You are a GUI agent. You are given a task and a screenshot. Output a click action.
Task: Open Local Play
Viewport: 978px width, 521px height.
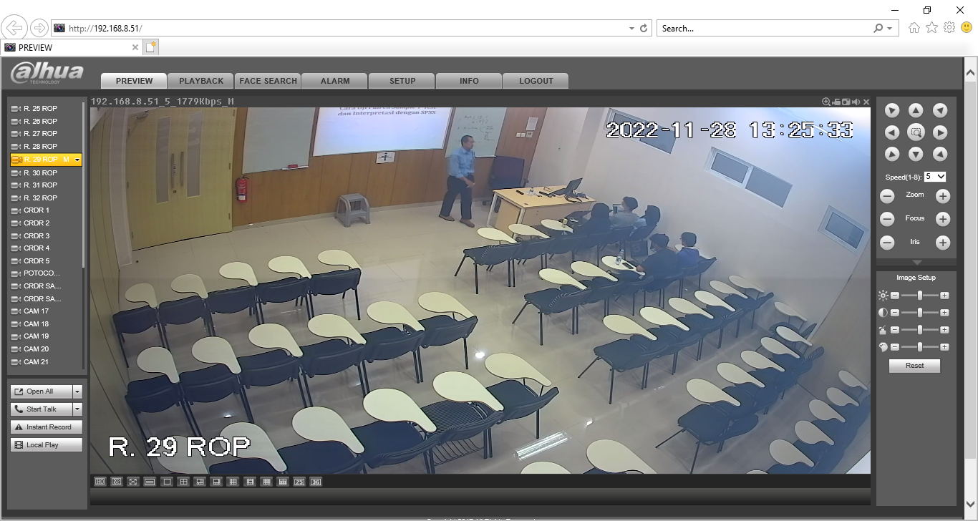(x=47, y=445)
